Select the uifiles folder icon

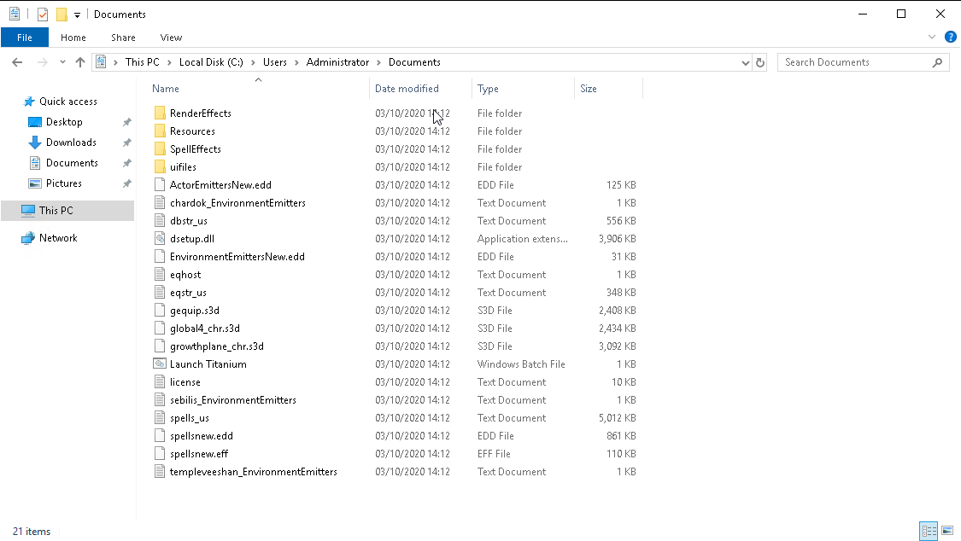coord(160,166)
